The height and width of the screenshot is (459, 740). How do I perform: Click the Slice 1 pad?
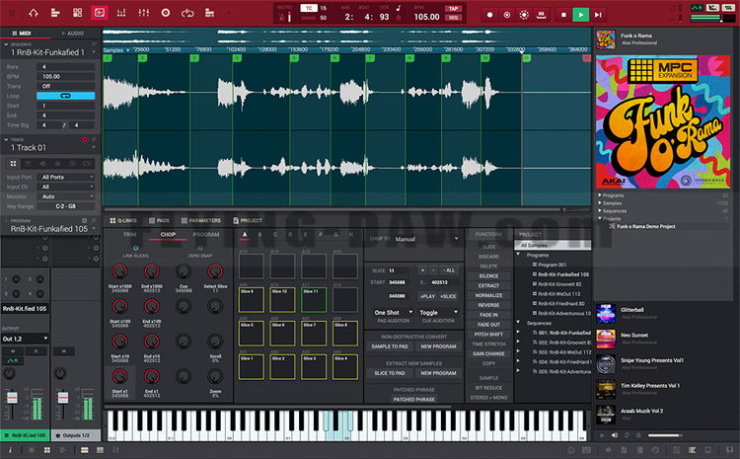251,367
